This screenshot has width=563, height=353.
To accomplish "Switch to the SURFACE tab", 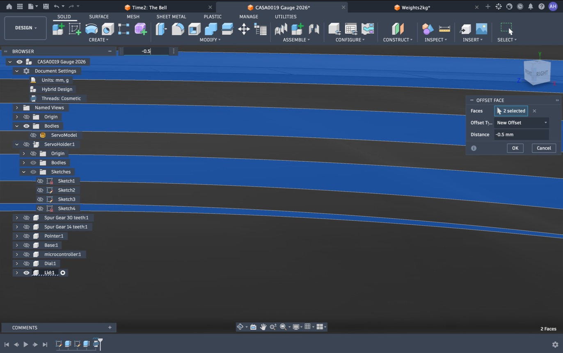I will click(99, 17).
